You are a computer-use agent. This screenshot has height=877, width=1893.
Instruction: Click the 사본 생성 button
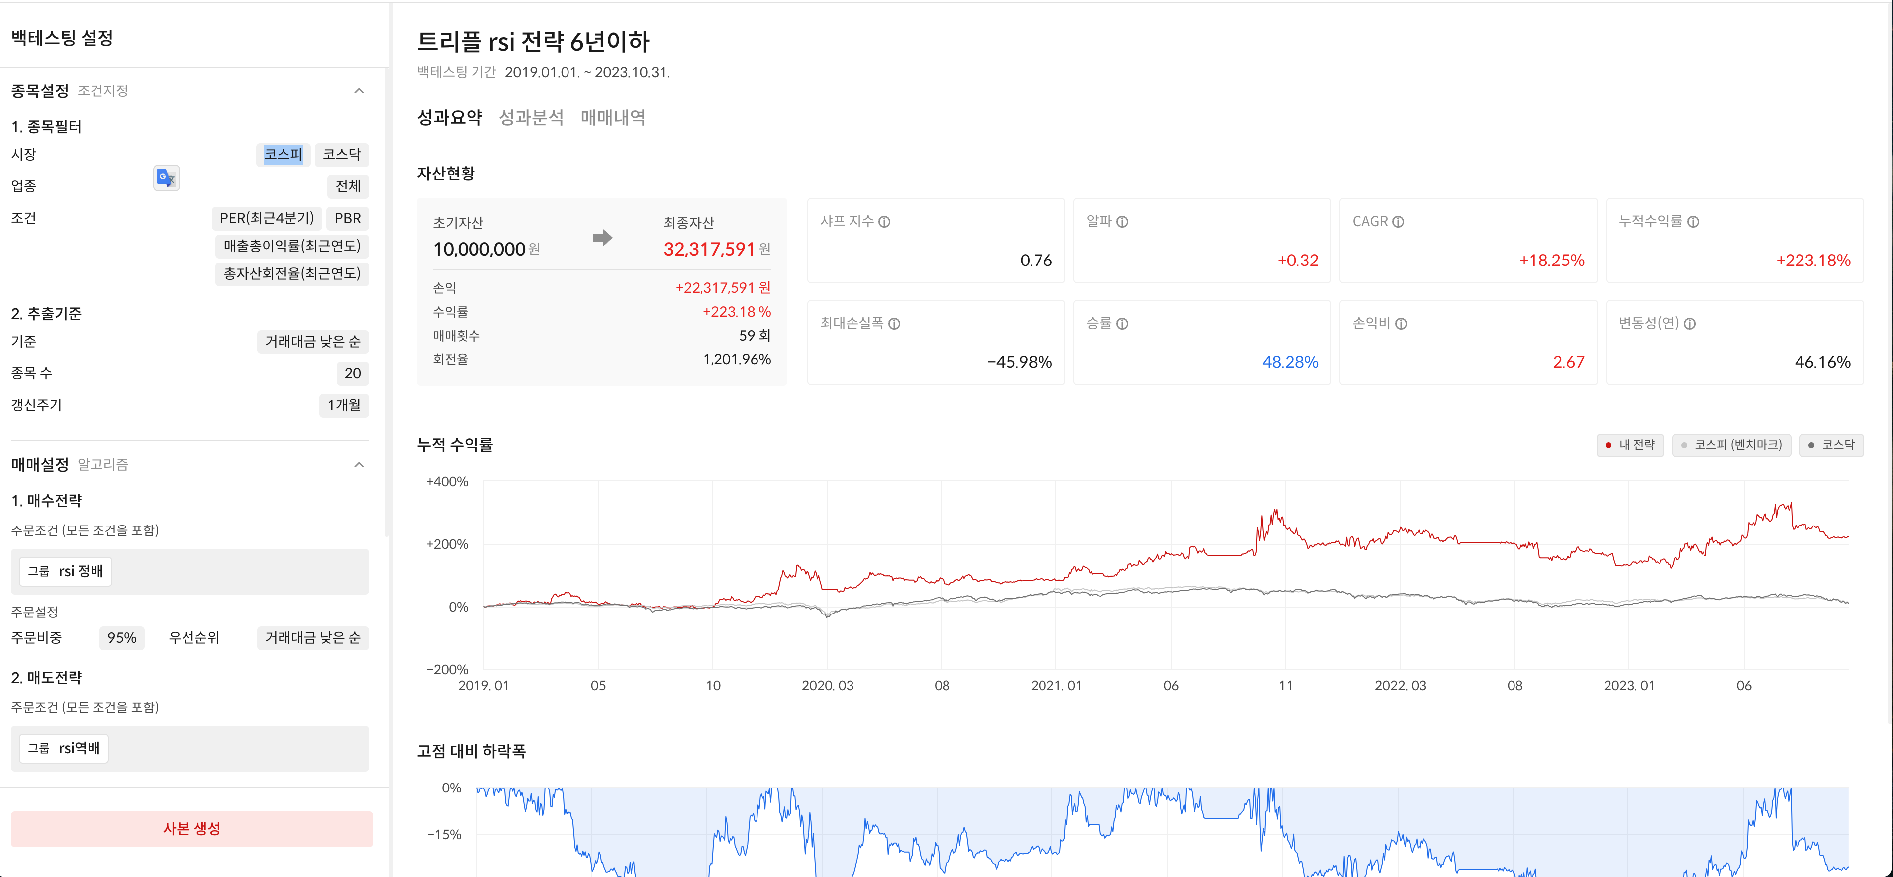click(x=192, y=828)
